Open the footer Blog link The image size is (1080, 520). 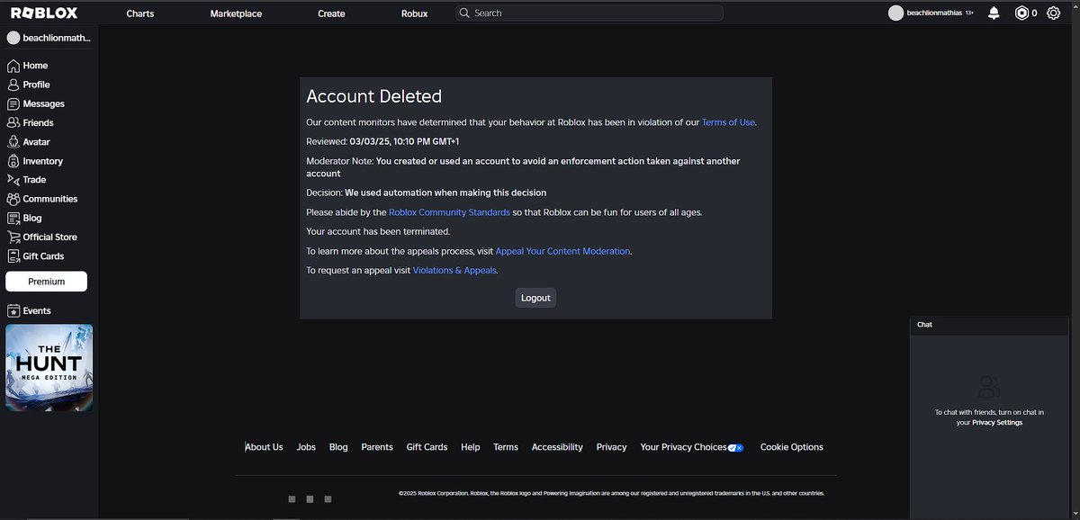coord(338,447)
